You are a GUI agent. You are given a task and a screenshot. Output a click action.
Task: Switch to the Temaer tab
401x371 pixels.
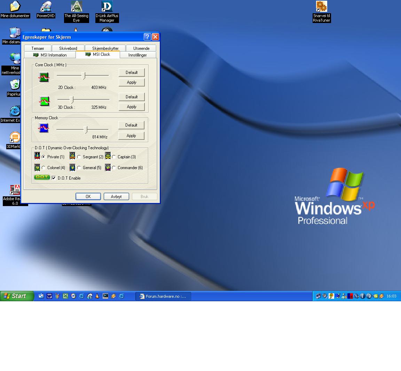click(x=38, y=48)
